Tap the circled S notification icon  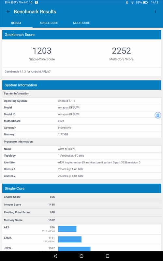36,2
